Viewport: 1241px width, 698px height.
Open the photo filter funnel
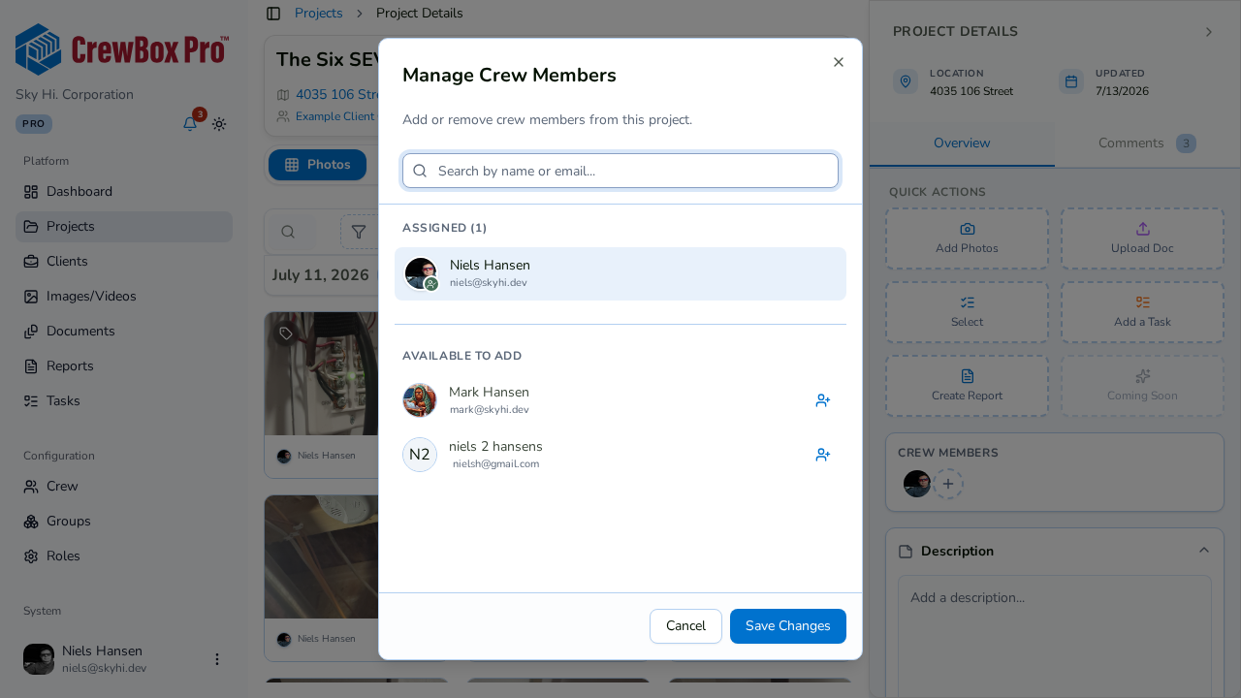point(358,232)
